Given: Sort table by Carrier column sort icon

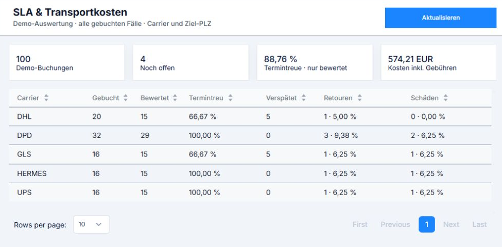Looking at the screenshot, I should (46, 98).
